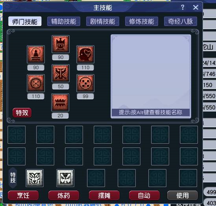Screen dimensions: 216x206
Task: Open the question mark help icon
Action: pyautogui.click(x=183, y=7)
